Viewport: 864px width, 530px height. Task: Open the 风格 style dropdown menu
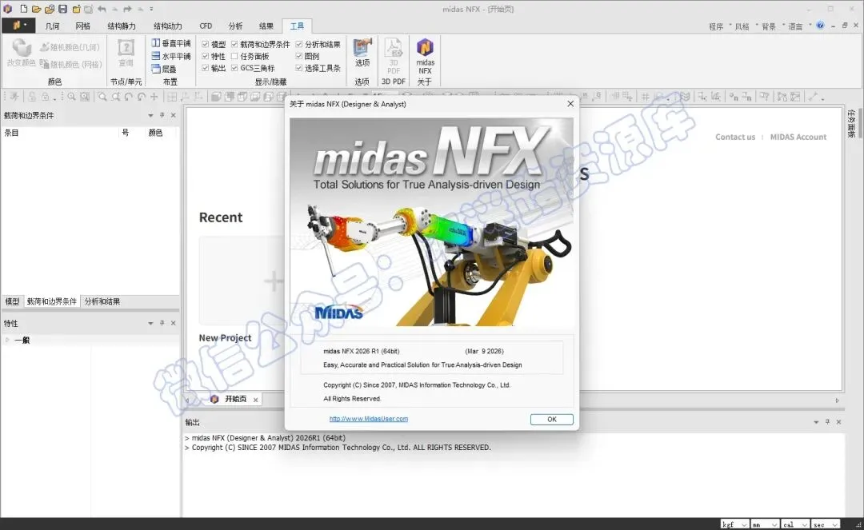coord(746,26)
